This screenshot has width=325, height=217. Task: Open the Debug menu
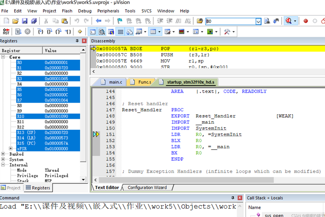tap(85, 11)
